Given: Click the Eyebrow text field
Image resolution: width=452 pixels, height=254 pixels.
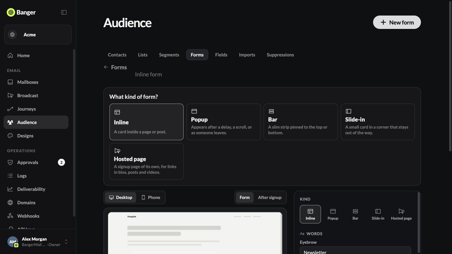Looking at the screenshot, I should click(x=355, y=250).
